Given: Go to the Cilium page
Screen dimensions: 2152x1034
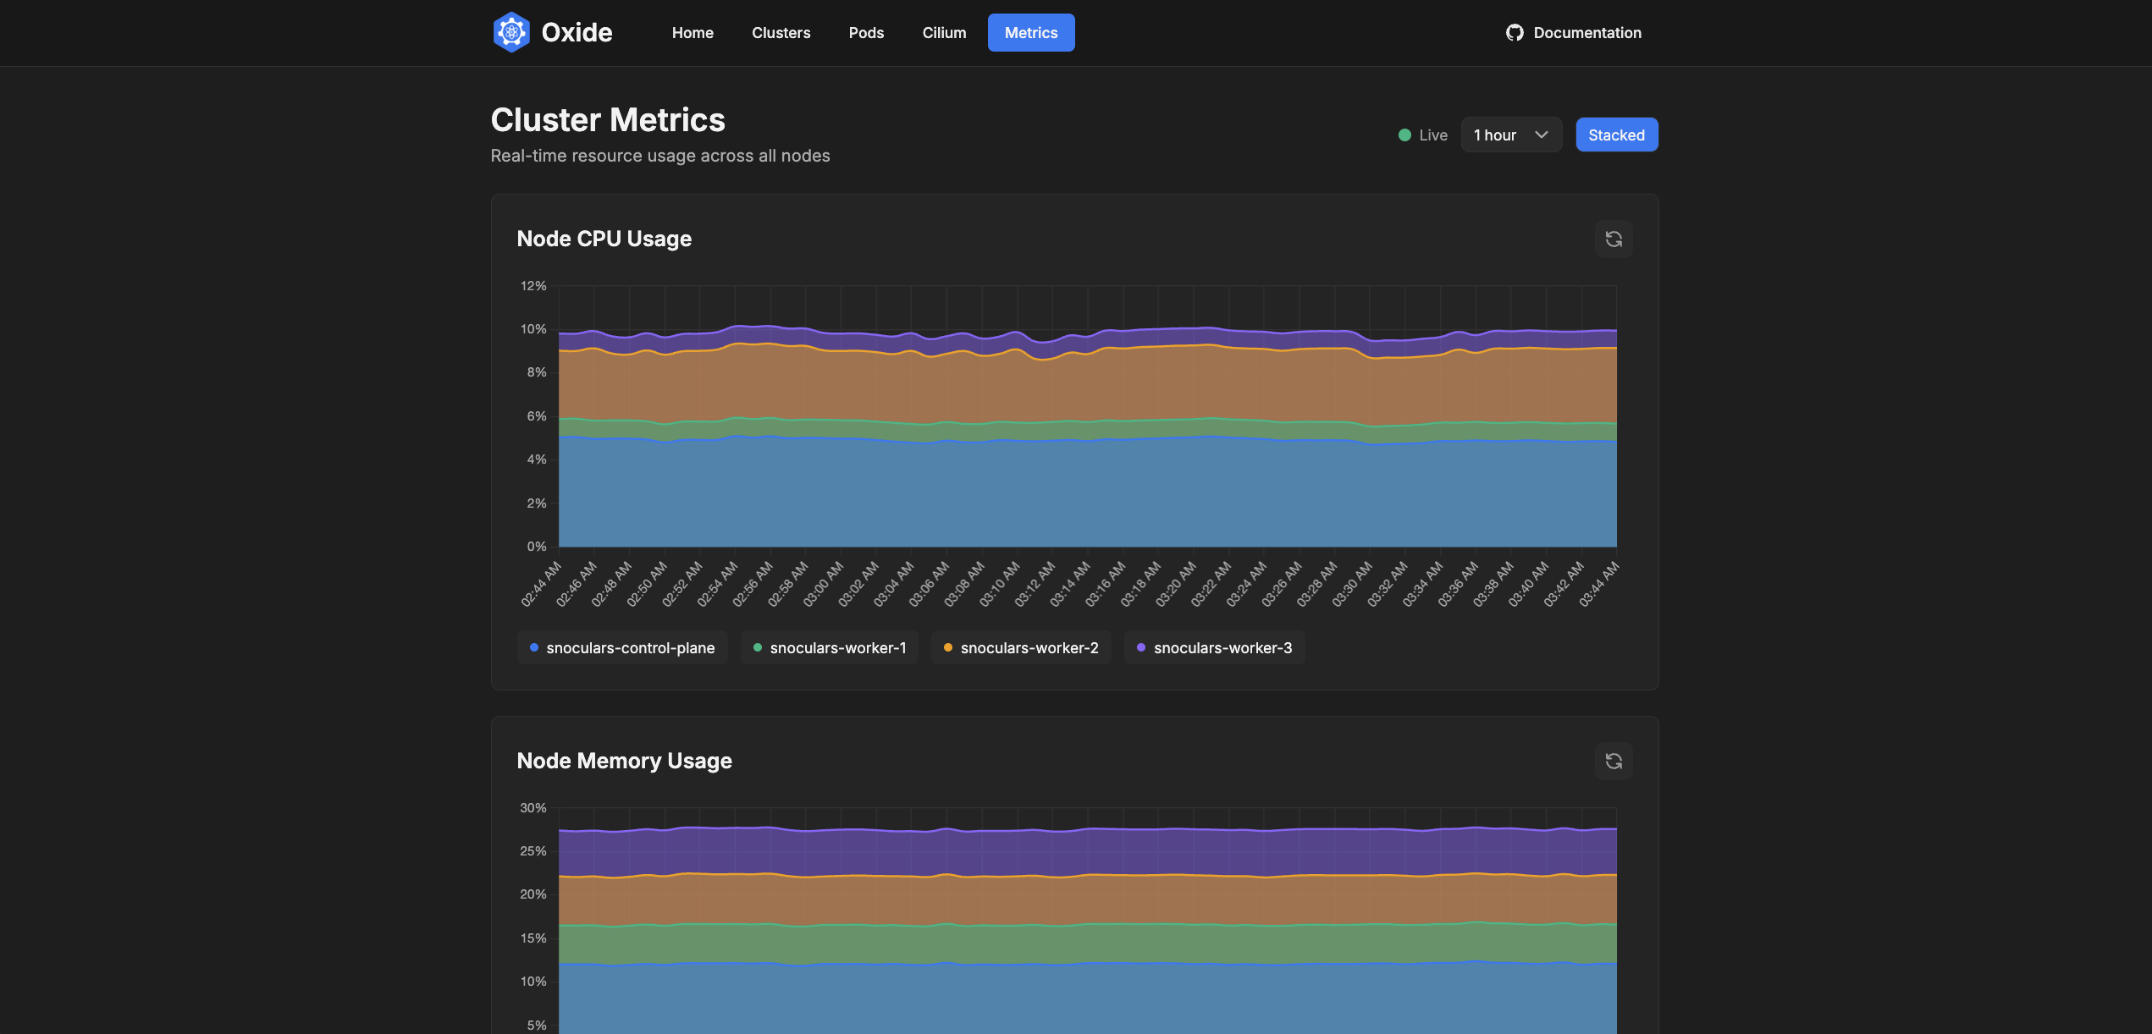Looking at the screenshot, I should 944,33.
